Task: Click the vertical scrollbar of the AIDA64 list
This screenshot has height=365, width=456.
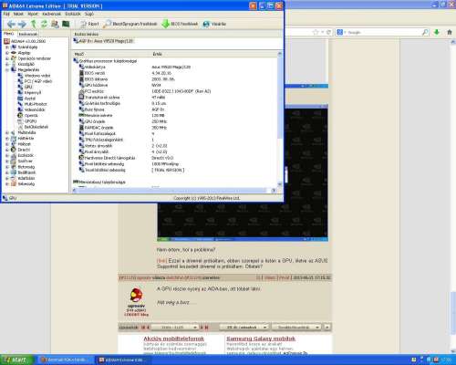Action: pyautogui.click(x=280, y=120)
